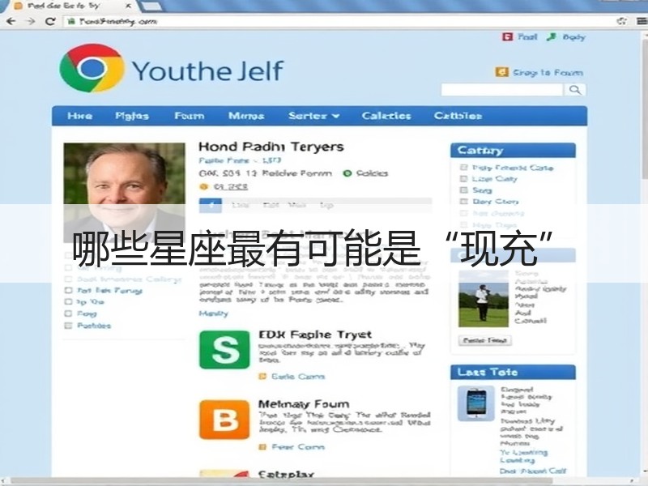
Task: Reload the page with refresh icon
Action: 50,21
